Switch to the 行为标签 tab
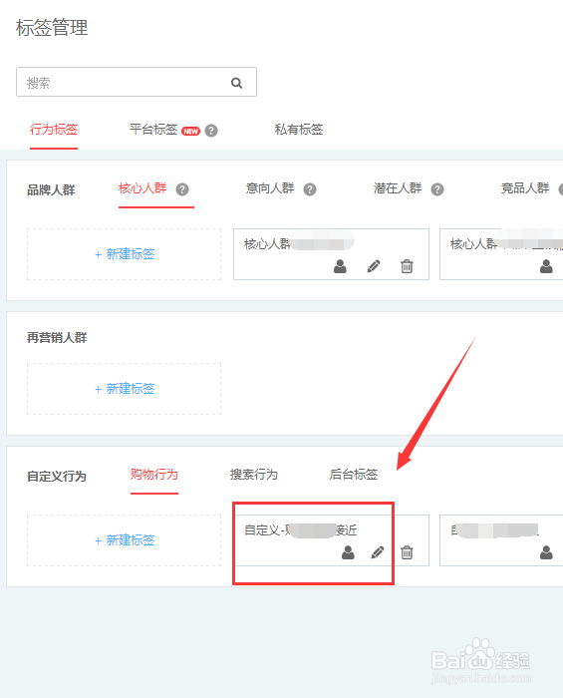 54,130
